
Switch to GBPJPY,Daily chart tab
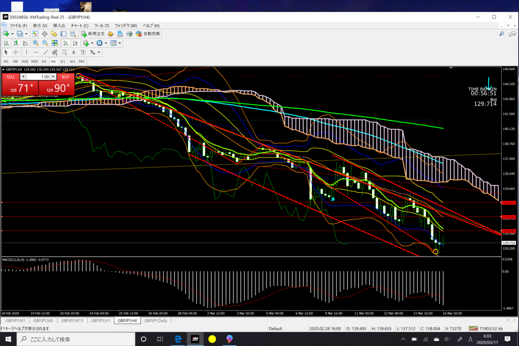[x=156, y=320]
